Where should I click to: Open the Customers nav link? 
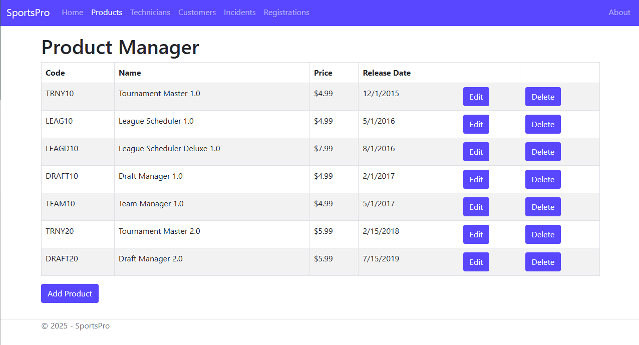(197, 13)
